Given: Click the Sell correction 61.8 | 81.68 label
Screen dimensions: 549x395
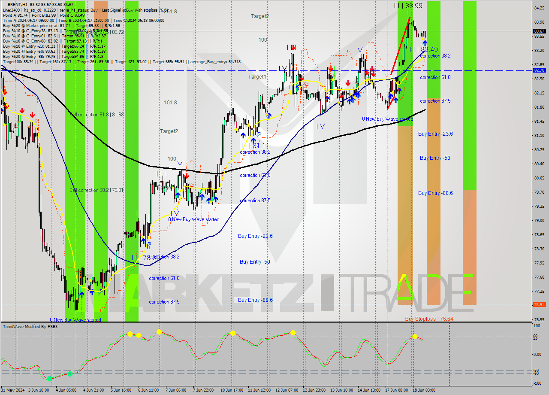Looking at the screenshot, I should pyautogui.click(x=97, y=115).
